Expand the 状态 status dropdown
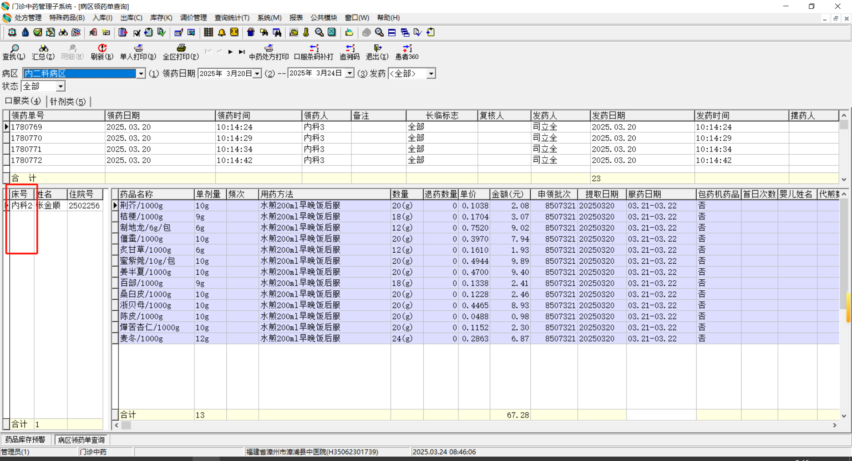This screenshot has height=461, width=852. coord(60,86)
